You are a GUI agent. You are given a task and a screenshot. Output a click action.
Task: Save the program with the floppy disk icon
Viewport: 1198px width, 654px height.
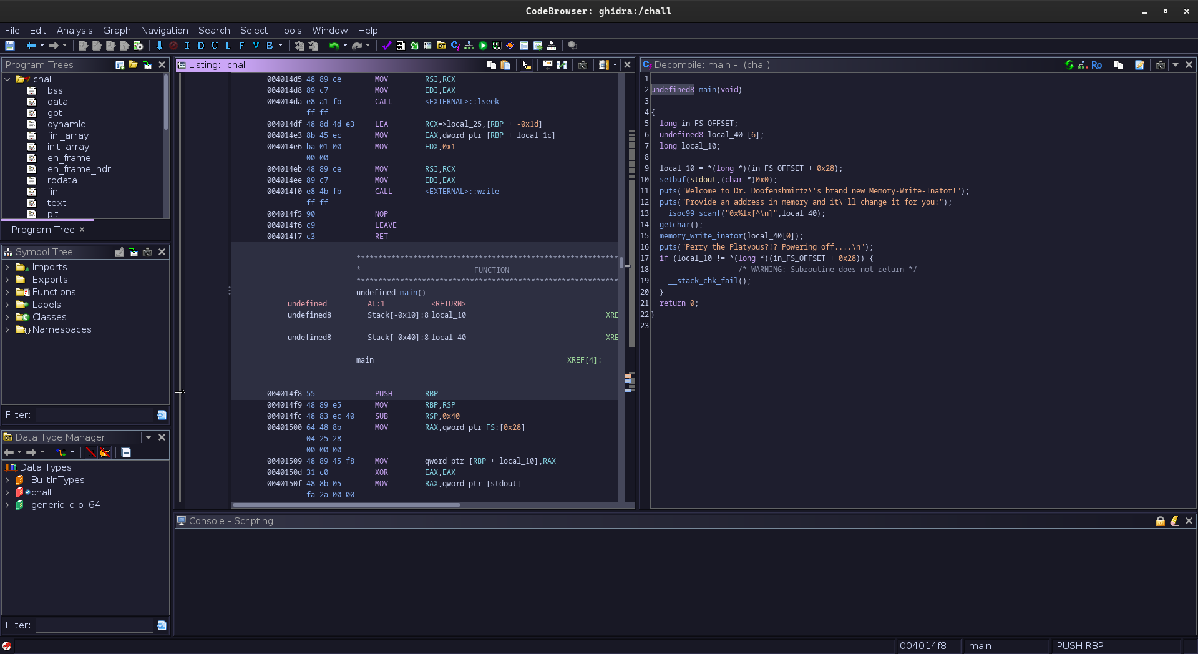tap(10, 46)
